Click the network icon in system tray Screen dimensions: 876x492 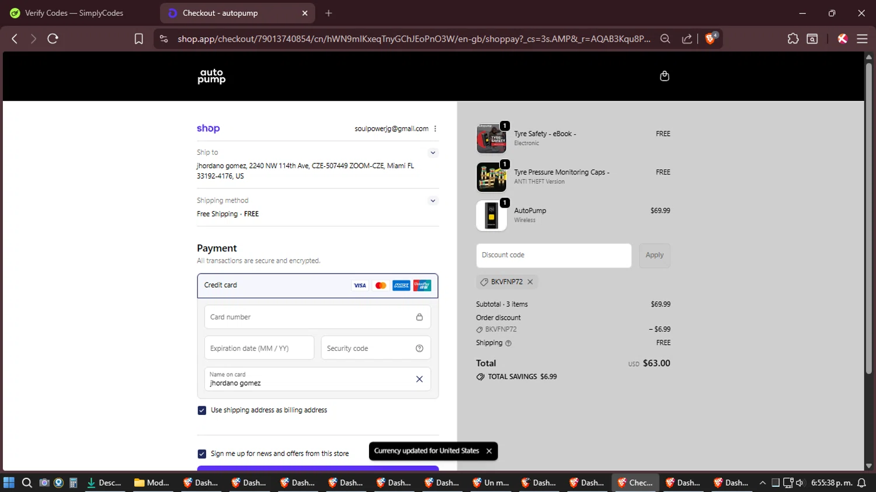[788, 483]
